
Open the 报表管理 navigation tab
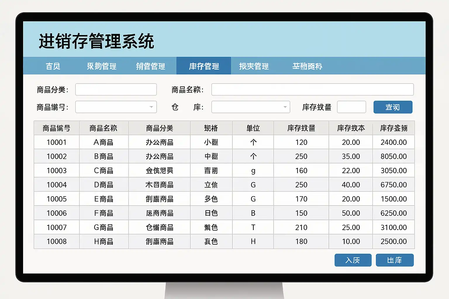click(x=254, y=66)
